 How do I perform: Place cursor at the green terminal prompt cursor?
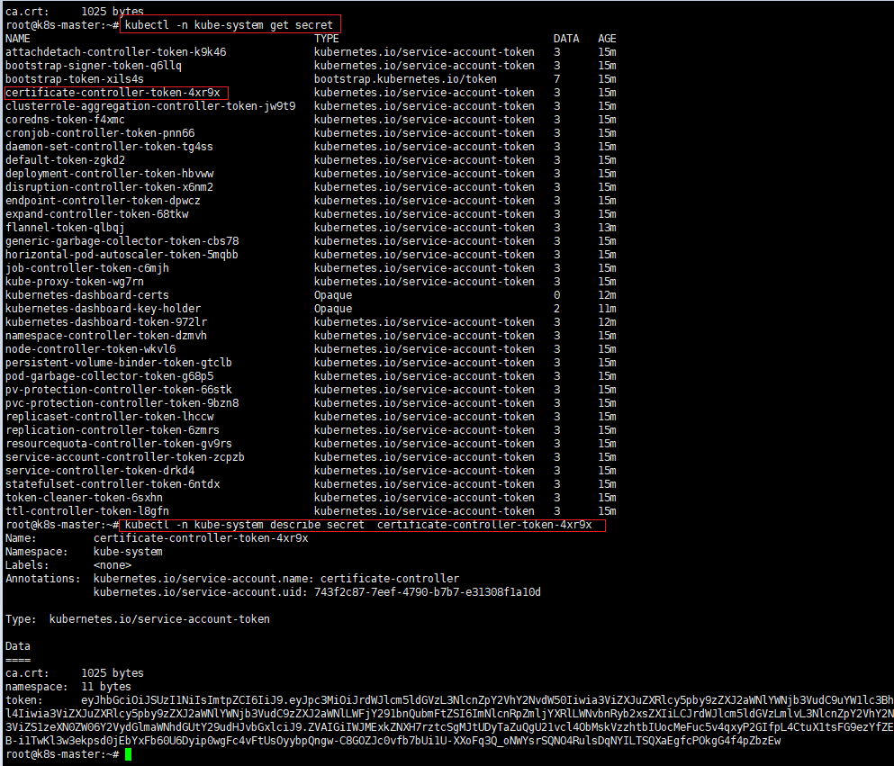click(x=128, y=754)
